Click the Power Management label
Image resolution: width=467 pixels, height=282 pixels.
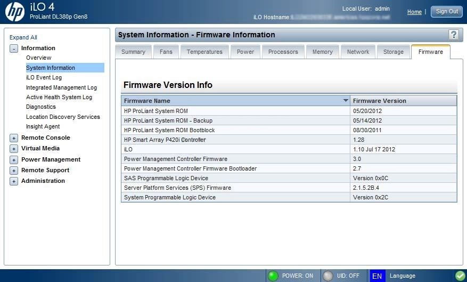point(51,159)
